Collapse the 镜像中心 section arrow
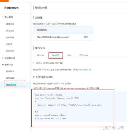The width and height of the screenshot is (127, 133). point(3,65)
